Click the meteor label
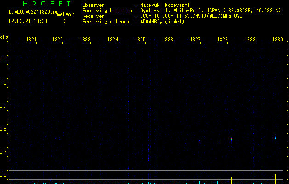Viewport: 289px width, 184px height. tap(65, 14)
